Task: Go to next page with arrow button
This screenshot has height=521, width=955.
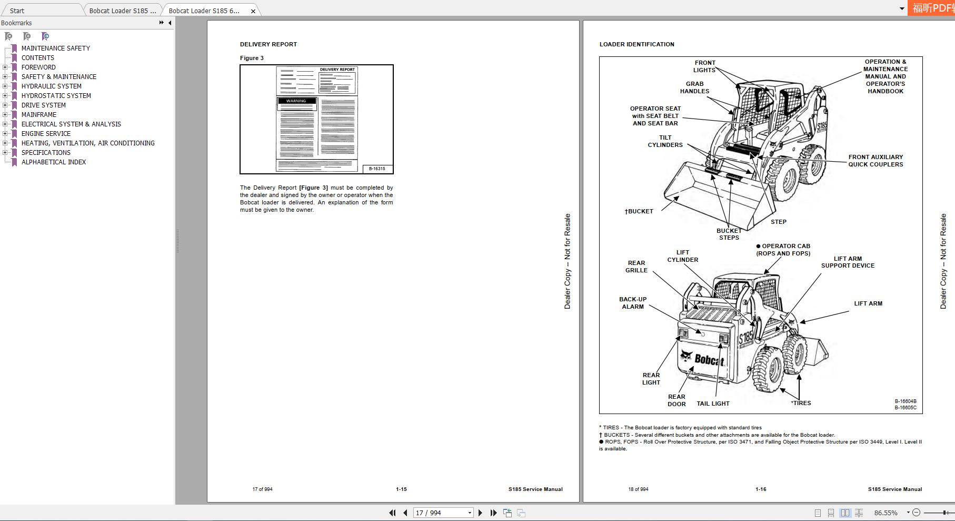Action: coord(480,512)
